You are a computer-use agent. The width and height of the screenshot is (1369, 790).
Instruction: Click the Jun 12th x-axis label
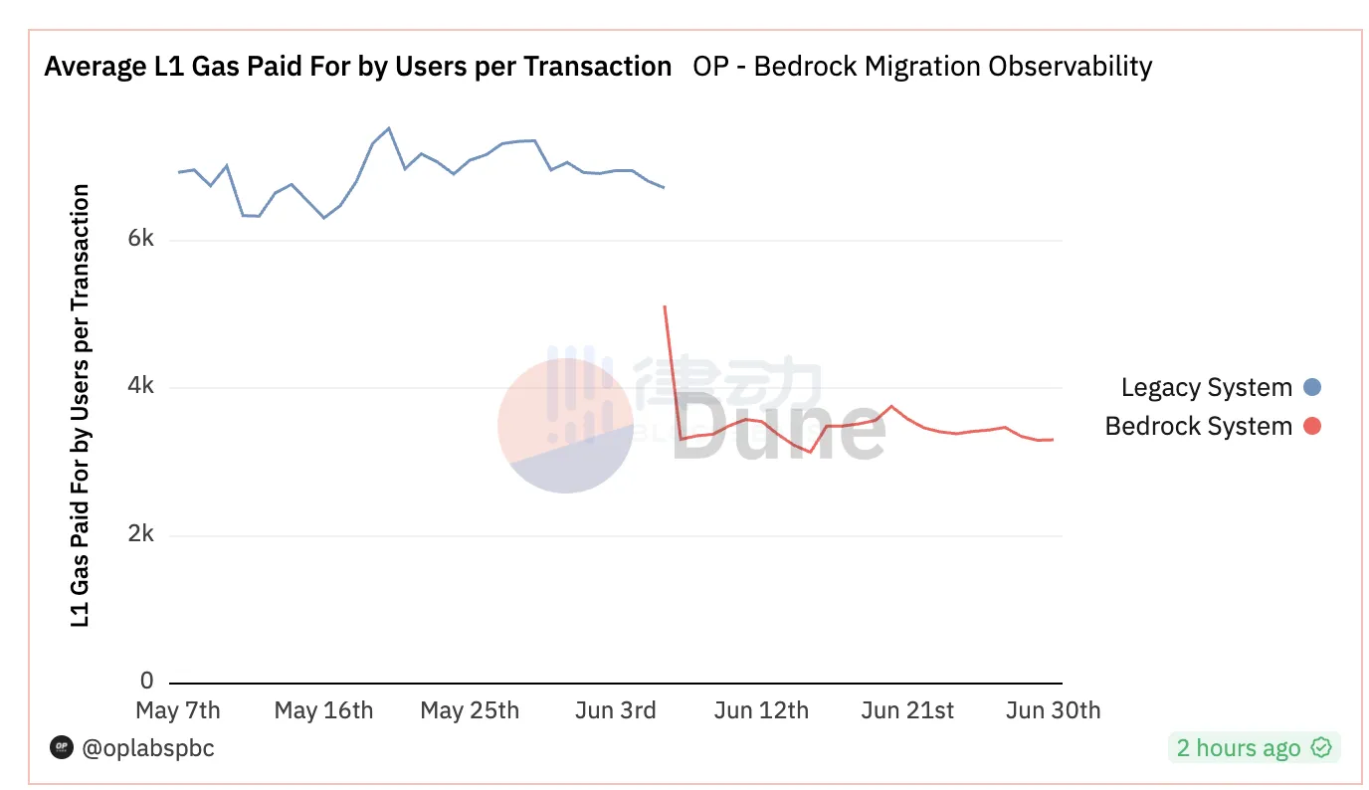point(761,710)
